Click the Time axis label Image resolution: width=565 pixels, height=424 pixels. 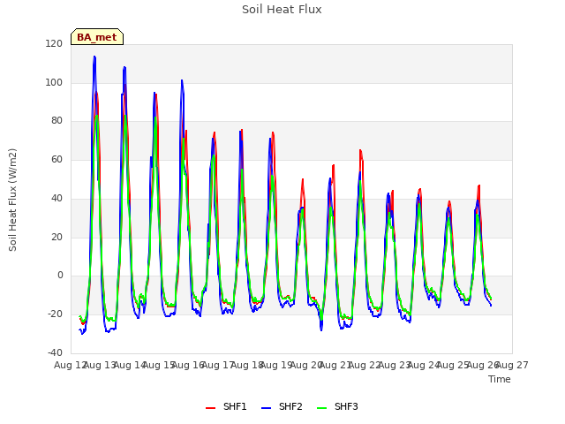tap(500, 379)
